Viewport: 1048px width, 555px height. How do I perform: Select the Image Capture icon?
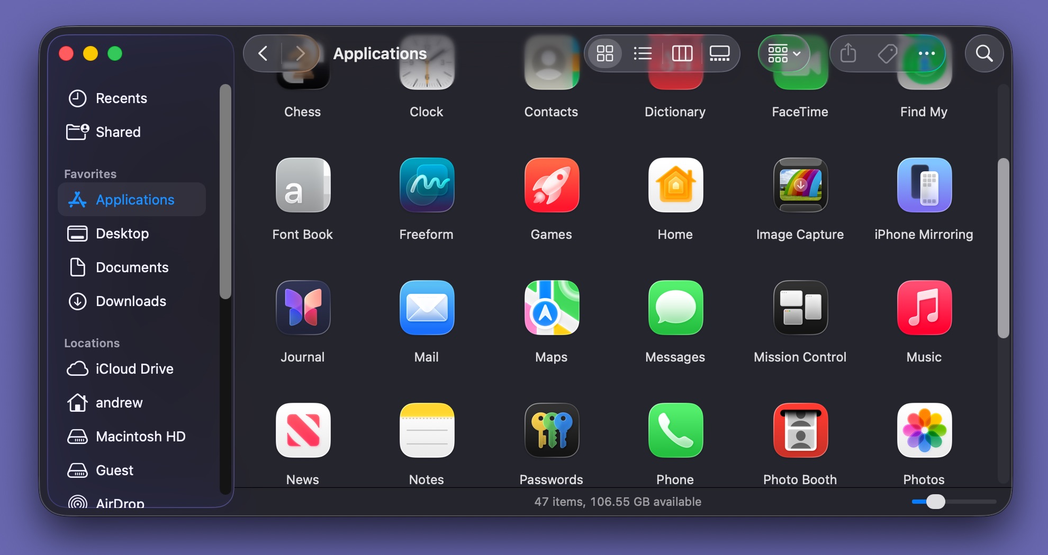point(800,185)
